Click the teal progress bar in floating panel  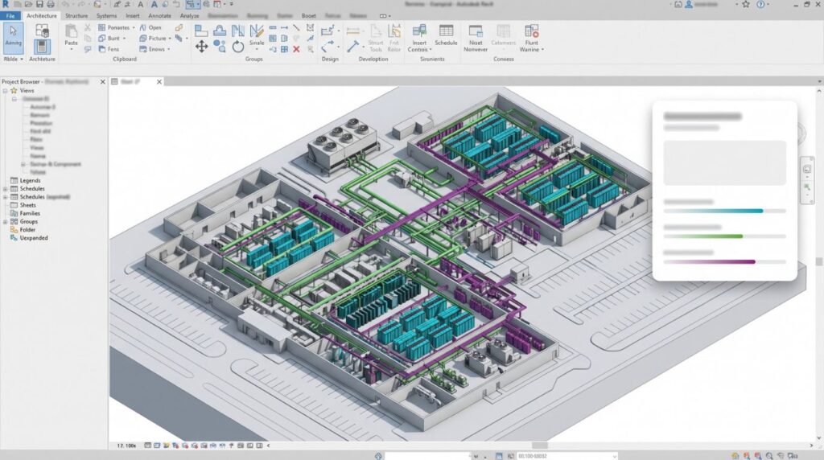(x=725, y=211)
